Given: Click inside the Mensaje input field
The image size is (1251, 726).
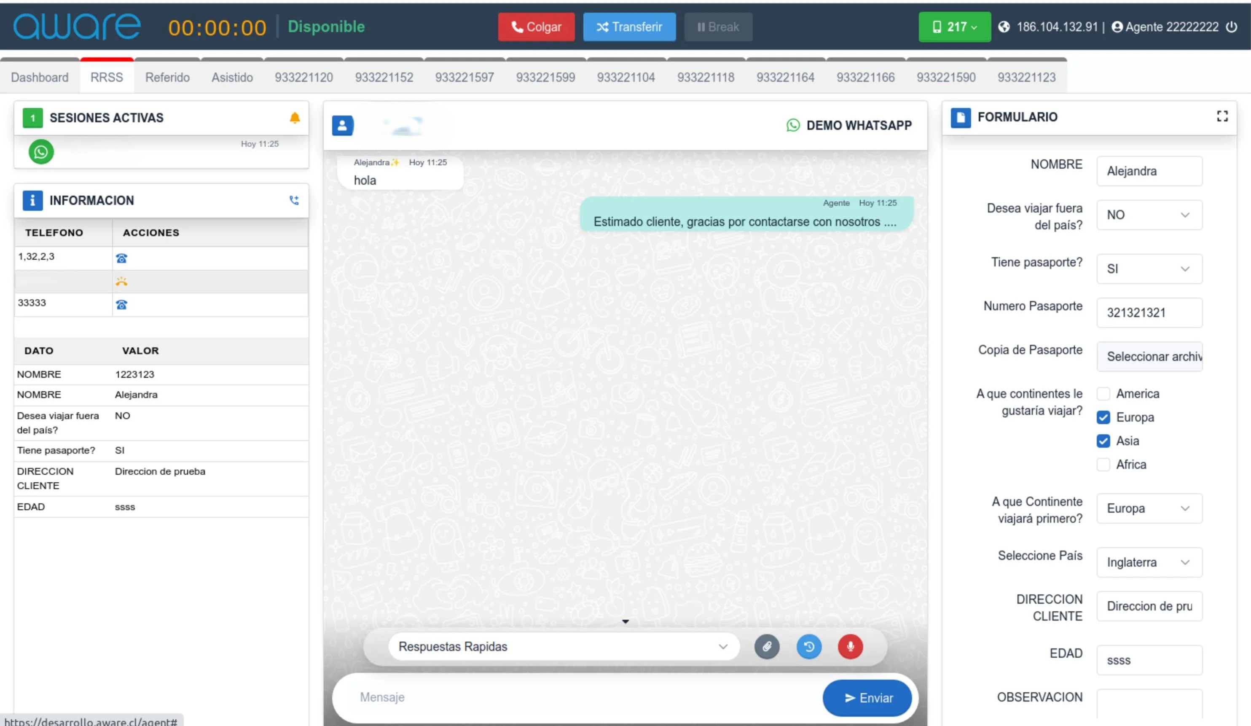Looking at the screenshot, I should click(546, 698).
